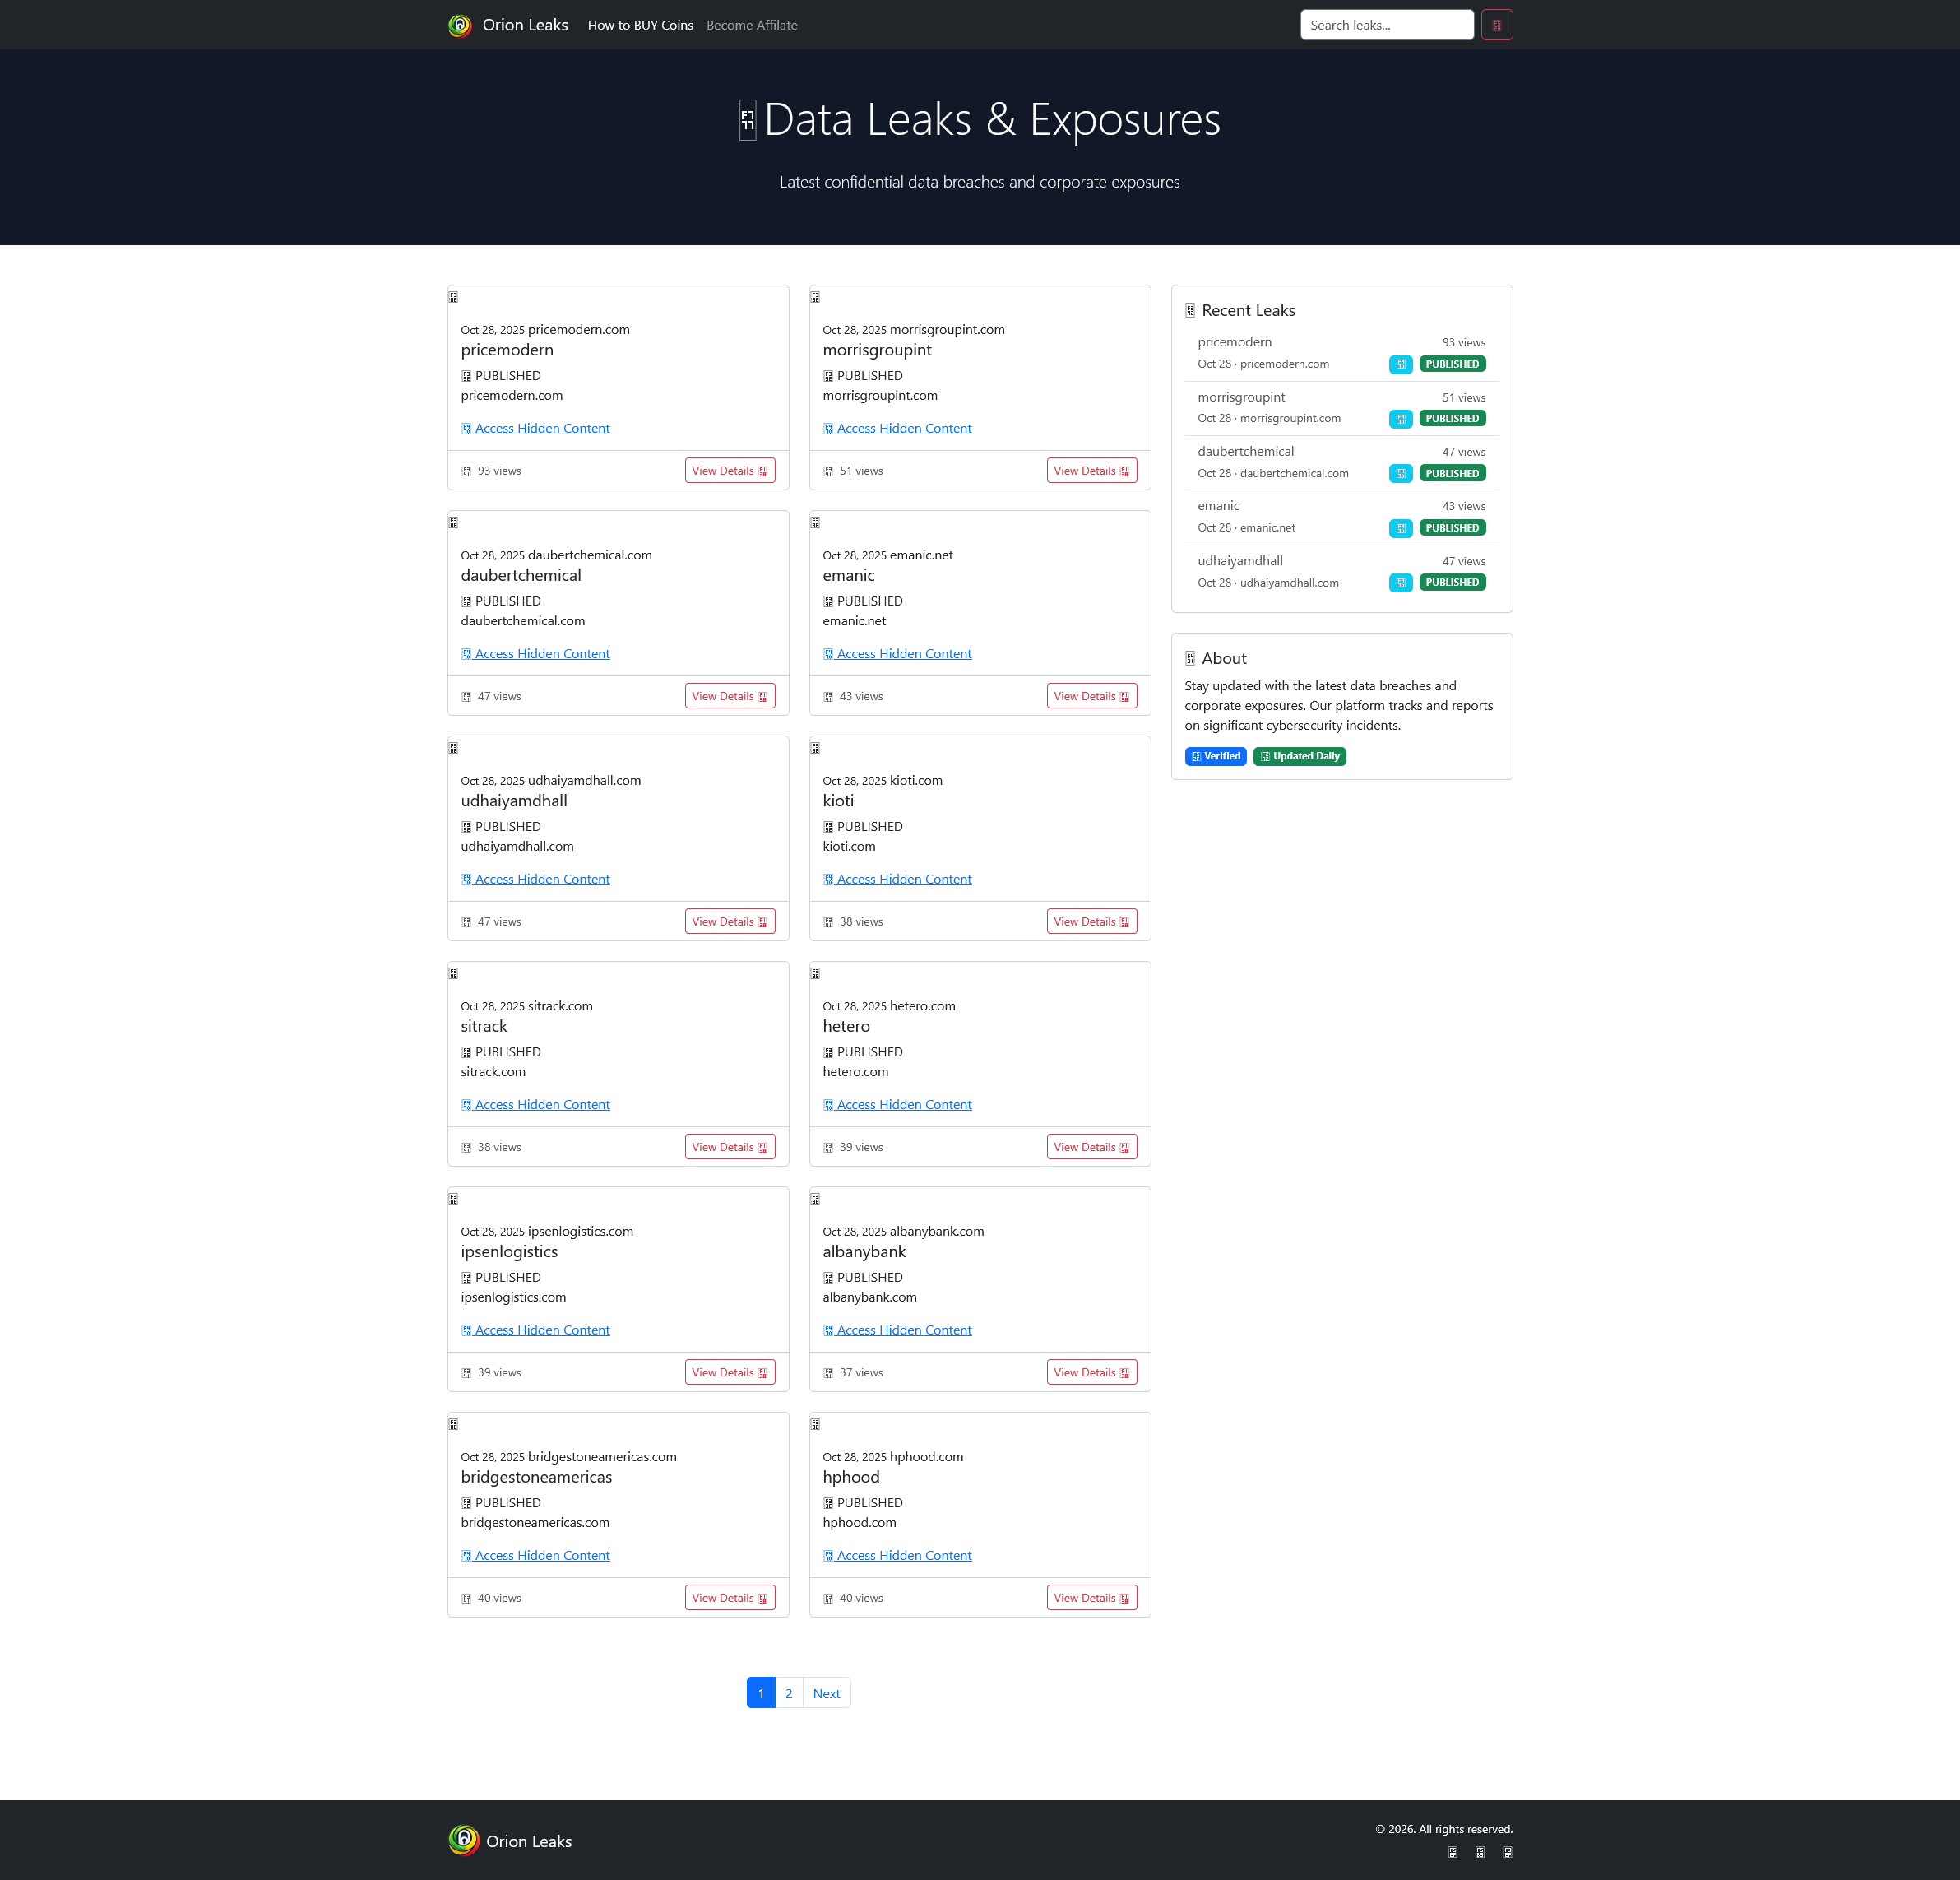Viewport: 1960px width, 1880px height.
Task: View Details for the kioti leak
Action: [x=1091, y=921]
